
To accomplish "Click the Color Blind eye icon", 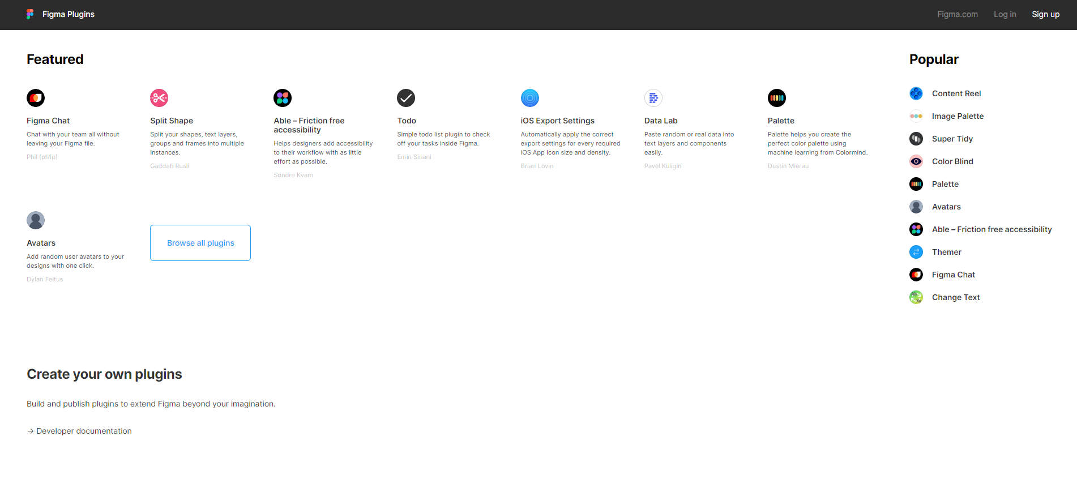I will [916, 161].
